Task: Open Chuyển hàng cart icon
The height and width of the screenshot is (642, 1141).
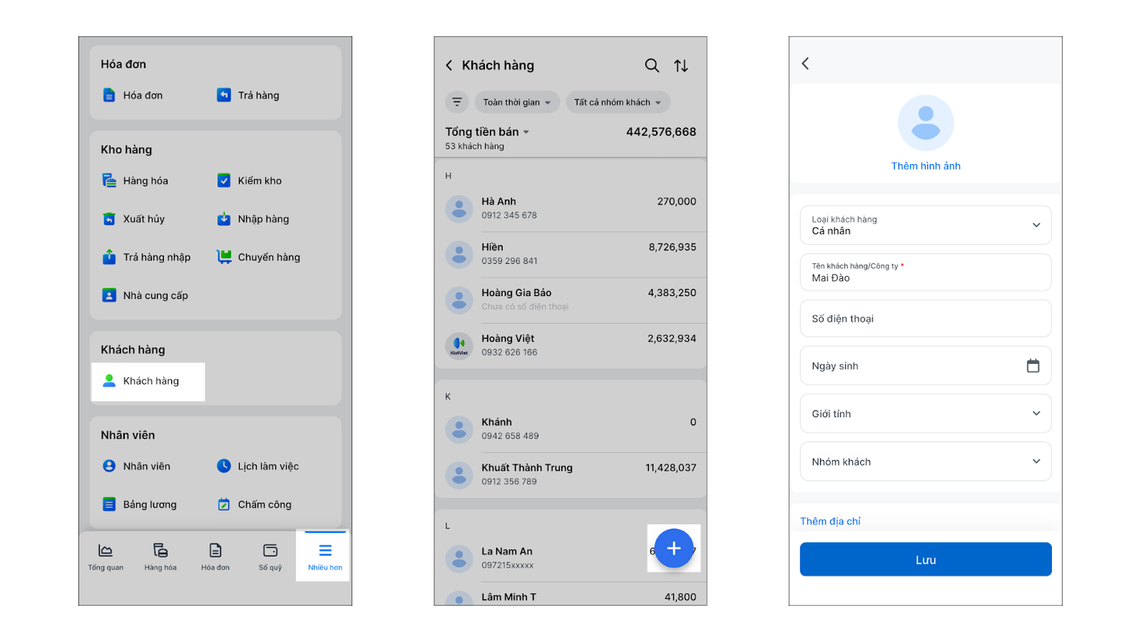Action: pos(224,257)
